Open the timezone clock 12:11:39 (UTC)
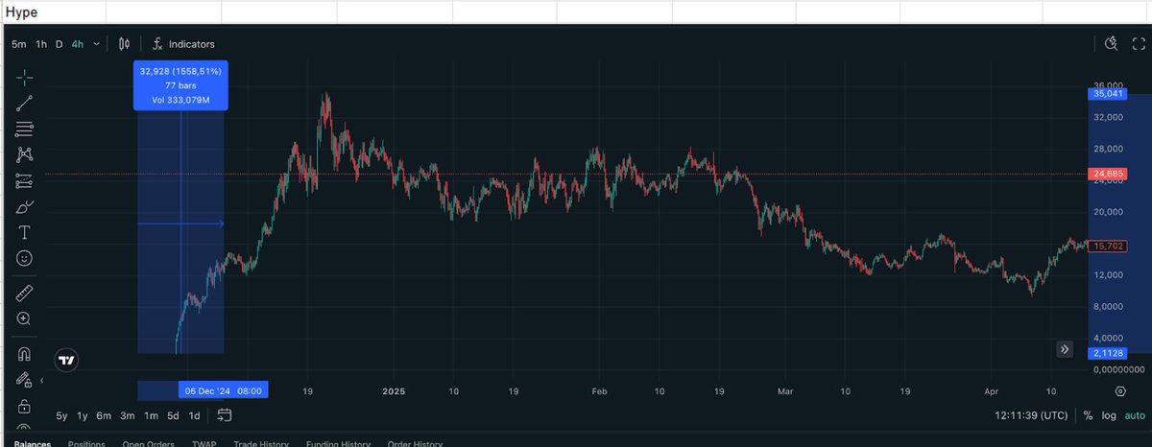1152x447 pixels. (x=1032, y=415)
